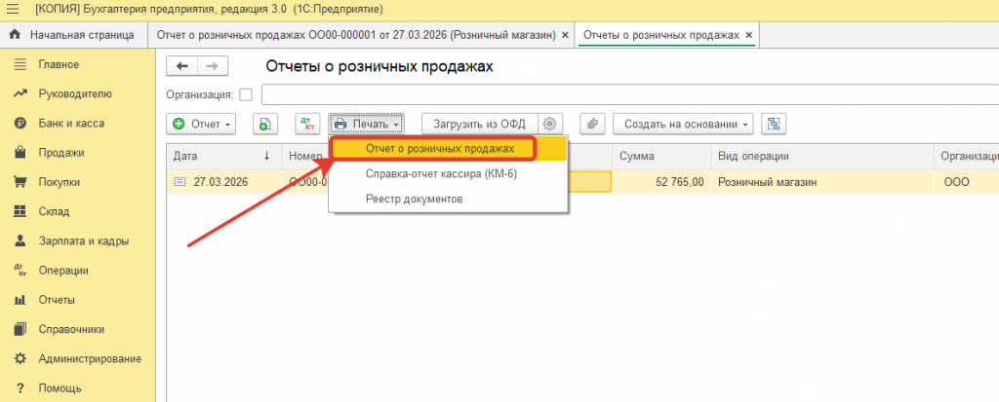Switch to Отчет о розничных продажах ОО00-000001 tab

pyautogui.click(x=361, y=35)
